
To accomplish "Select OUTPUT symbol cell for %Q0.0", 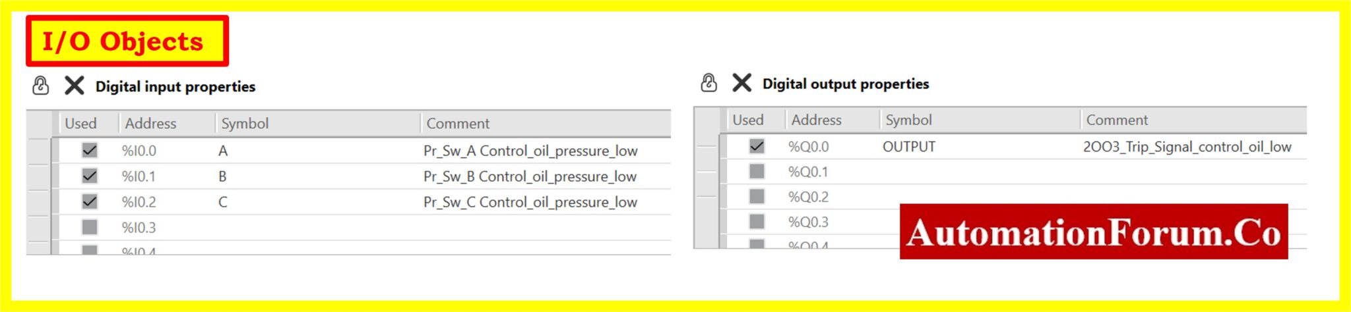I will tap(909, 147).
